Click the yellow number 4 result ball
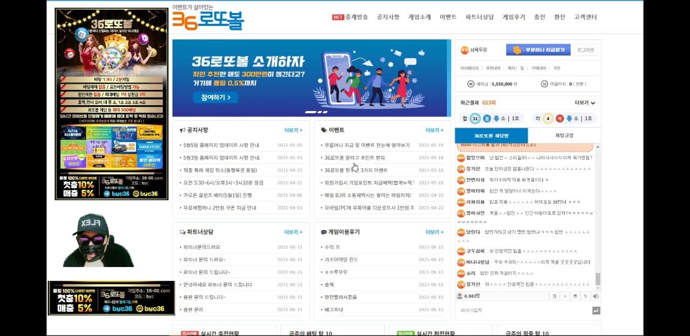690x336 pixels. click(x=548, y=118)
